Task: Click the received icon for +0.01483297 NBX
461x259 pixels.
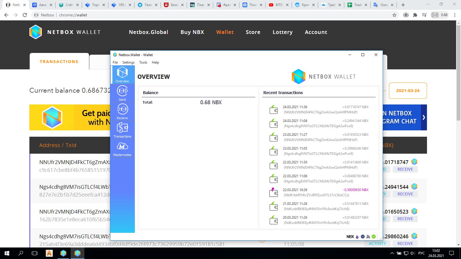Action: pos(273,220)
